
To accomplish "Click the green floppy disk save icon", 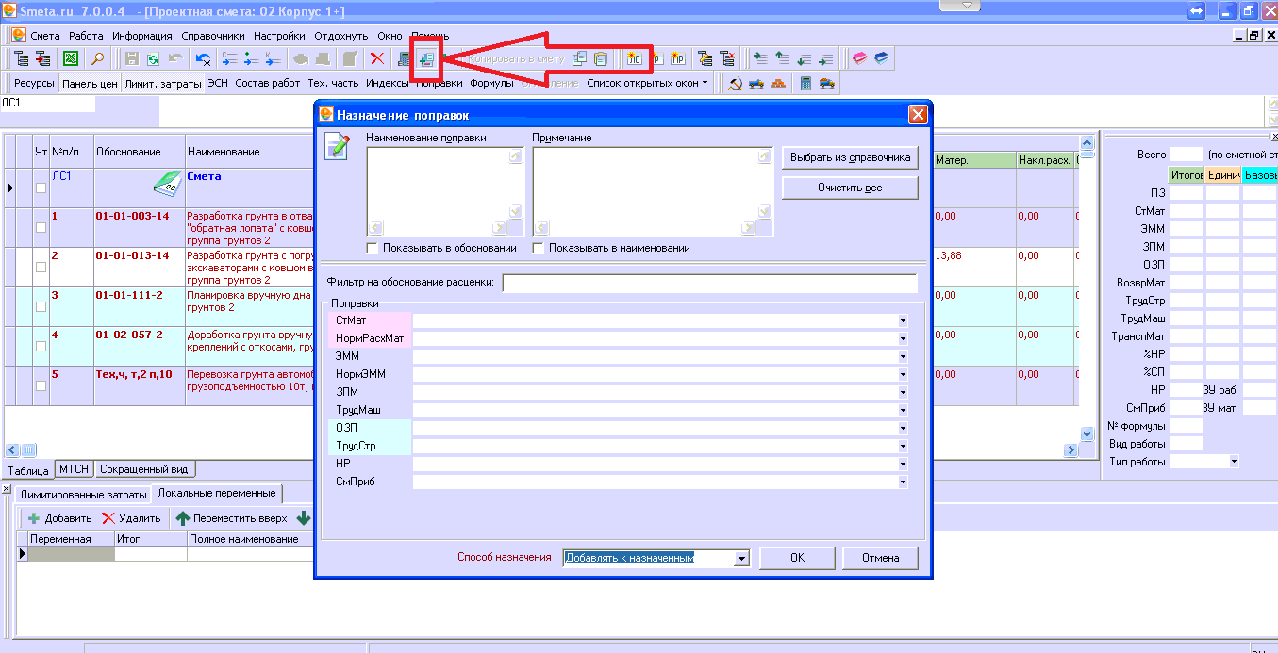I will [x=153, y=58].
